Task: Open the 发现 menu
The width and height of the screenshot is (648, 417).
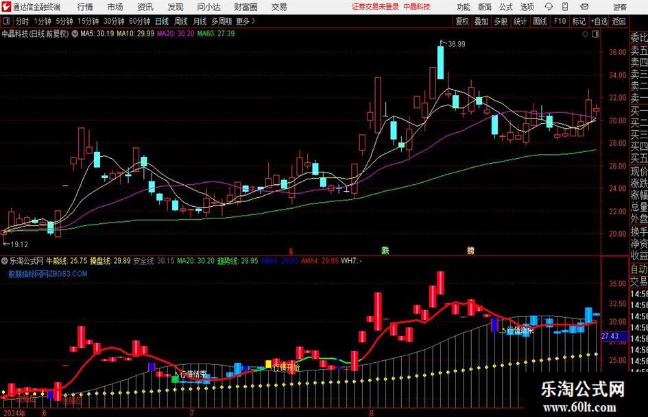Action: click(176, 7)
